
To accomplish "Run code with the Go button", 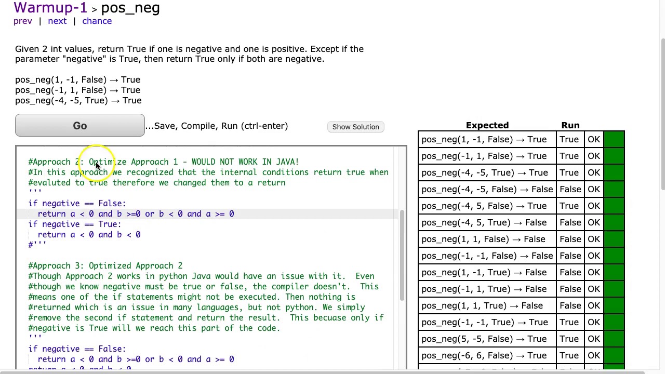I will point(80,126).
